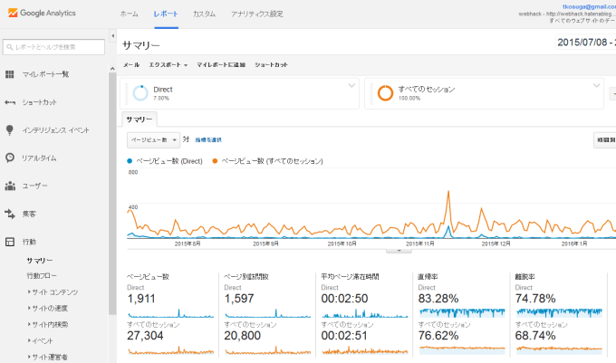Click the 行動 behavior icon
Viewport: 616px width, 363px height.
[10, 243]
